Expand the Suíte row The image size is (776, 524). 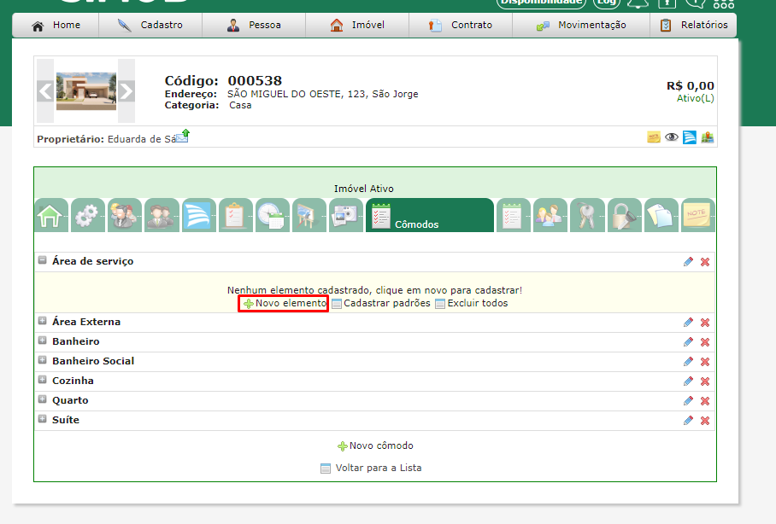click(x=43, y=419)
